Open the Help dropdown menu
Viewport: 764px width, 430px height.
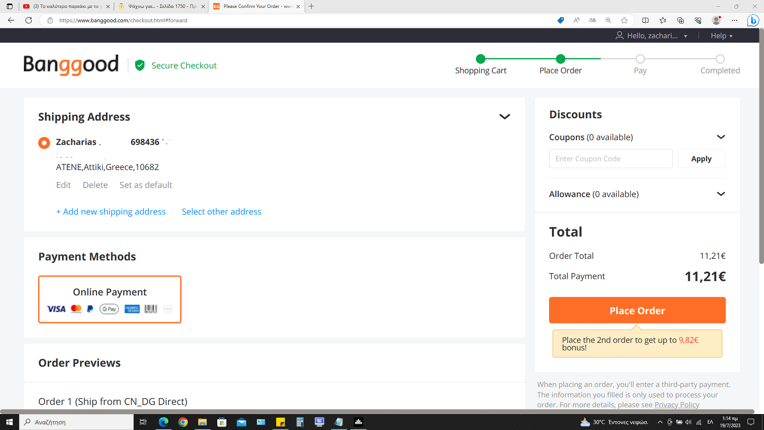pyautogui.click(x=721, y=35)
